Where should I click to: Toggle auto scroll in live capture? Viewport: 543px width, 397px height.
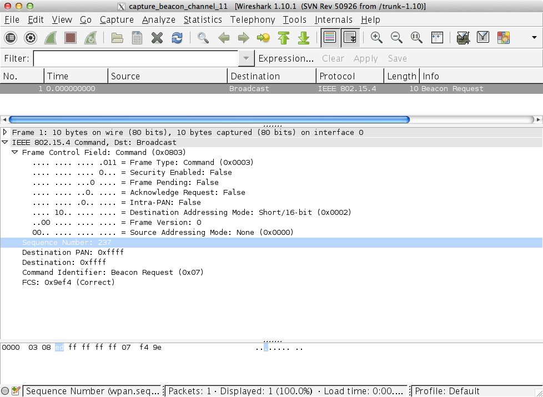350,37
